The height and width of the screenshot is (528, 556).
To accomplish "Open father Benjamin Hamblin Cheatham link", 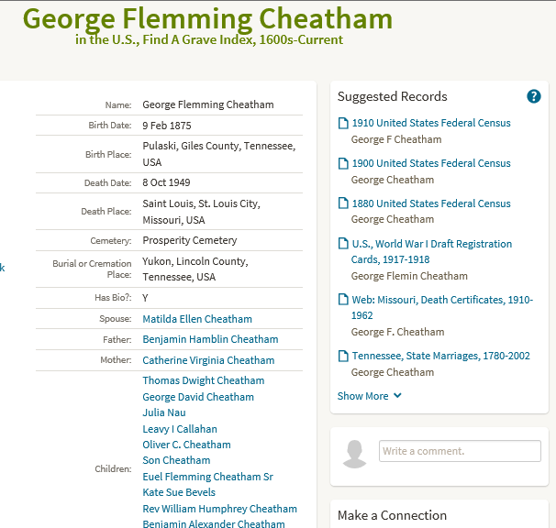I will (210, 339).
